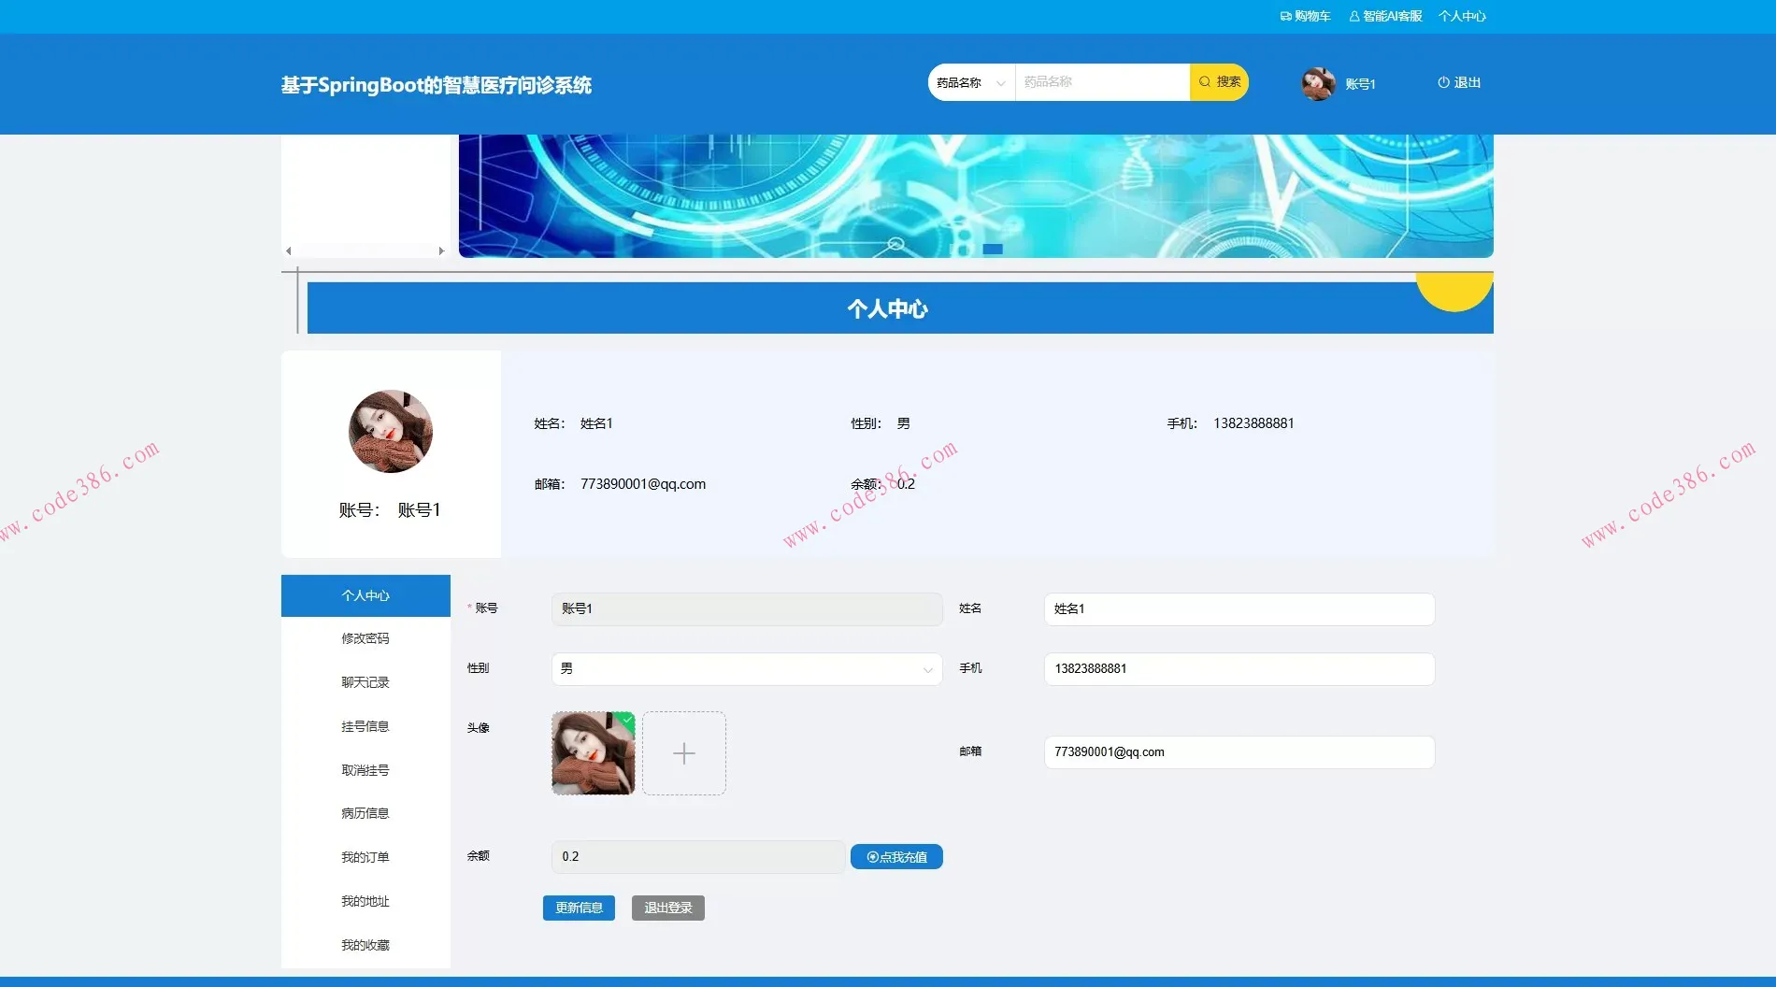The width and height of the screenshot is (1776, 987).
Task: Click the right carousel navigation arrow
Action: pyautogui.click(x=442, y=250)
